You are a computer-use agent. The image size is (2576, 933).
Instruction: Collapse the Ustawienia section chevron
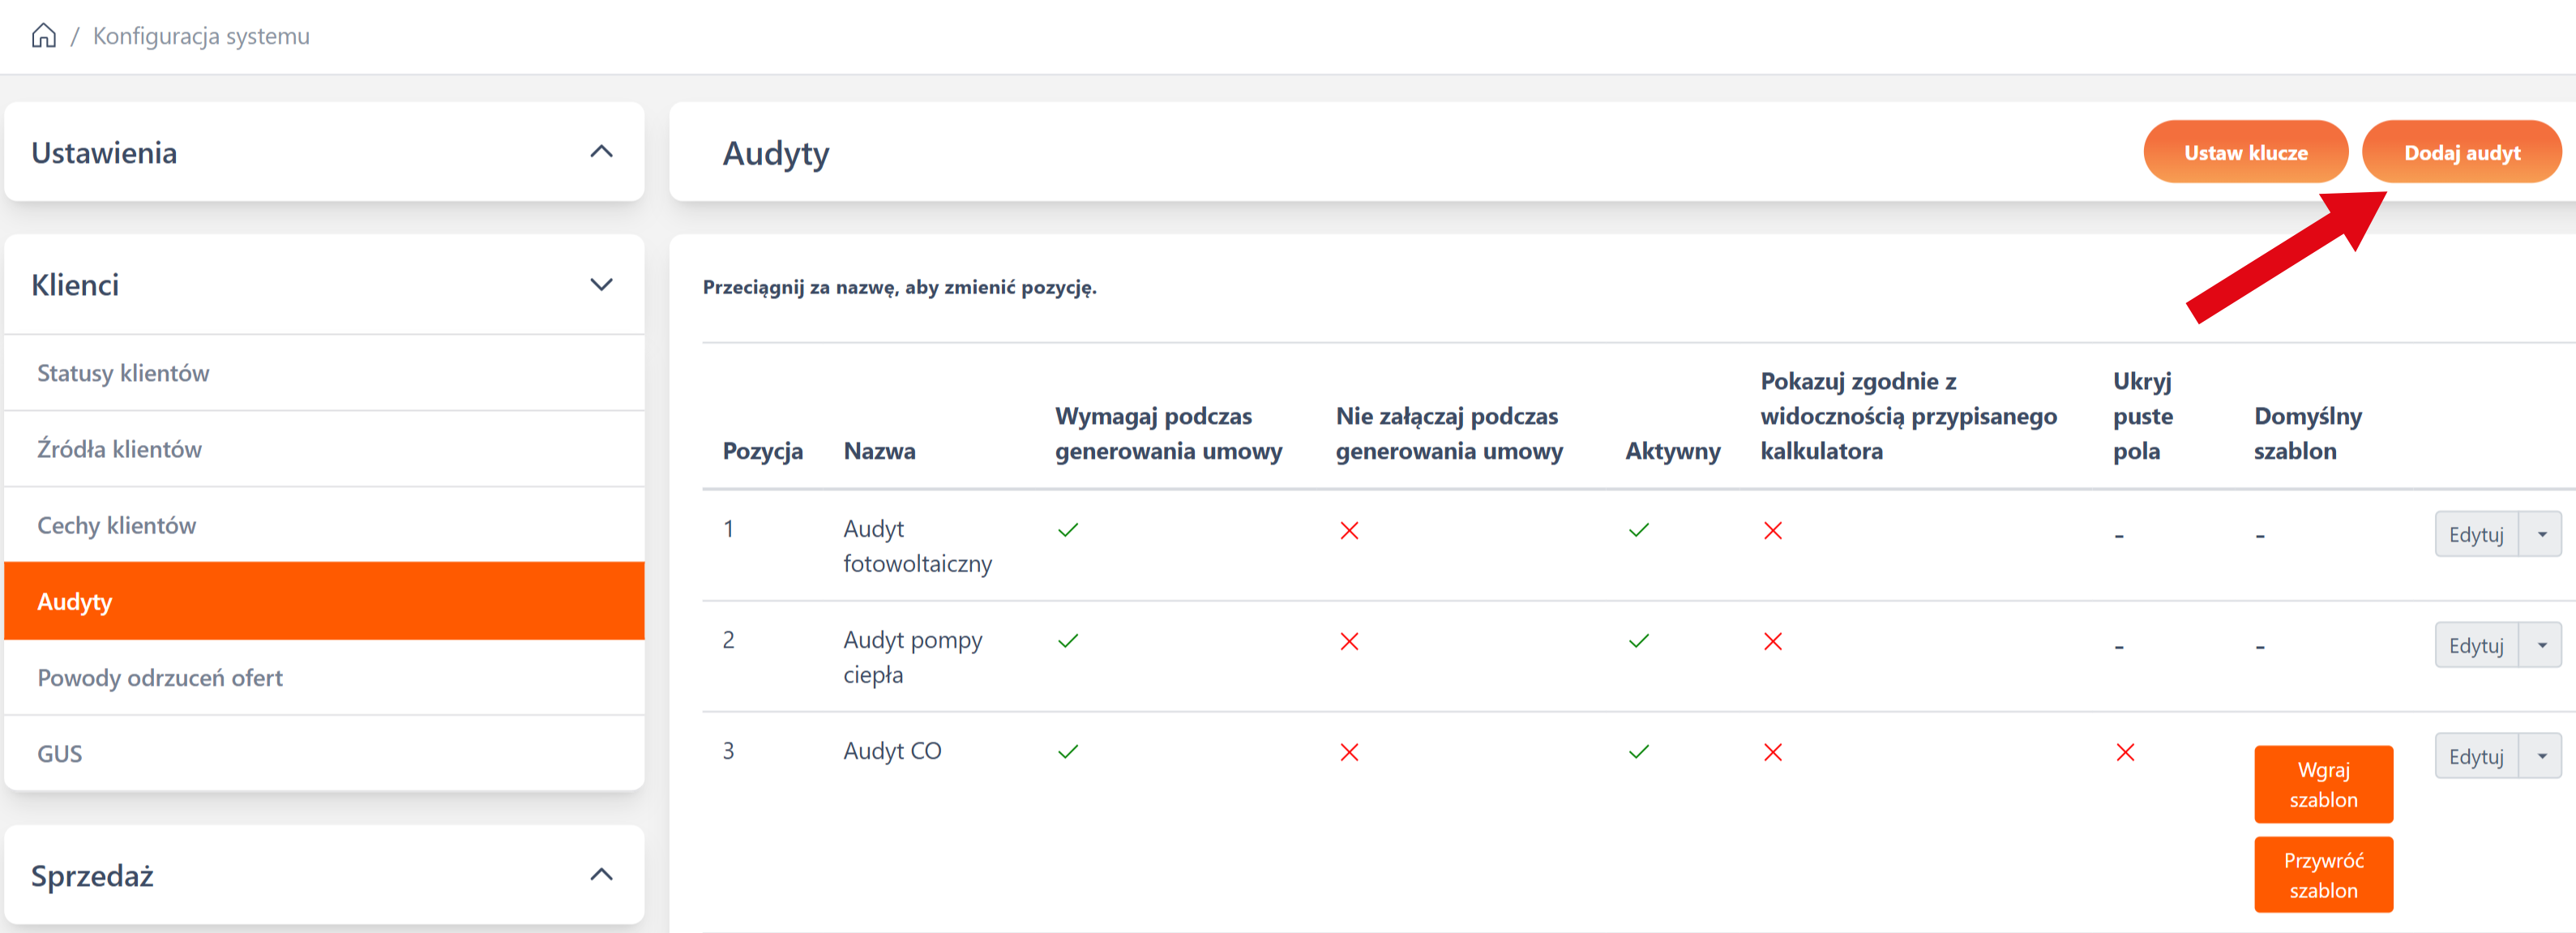click(601, 152)
